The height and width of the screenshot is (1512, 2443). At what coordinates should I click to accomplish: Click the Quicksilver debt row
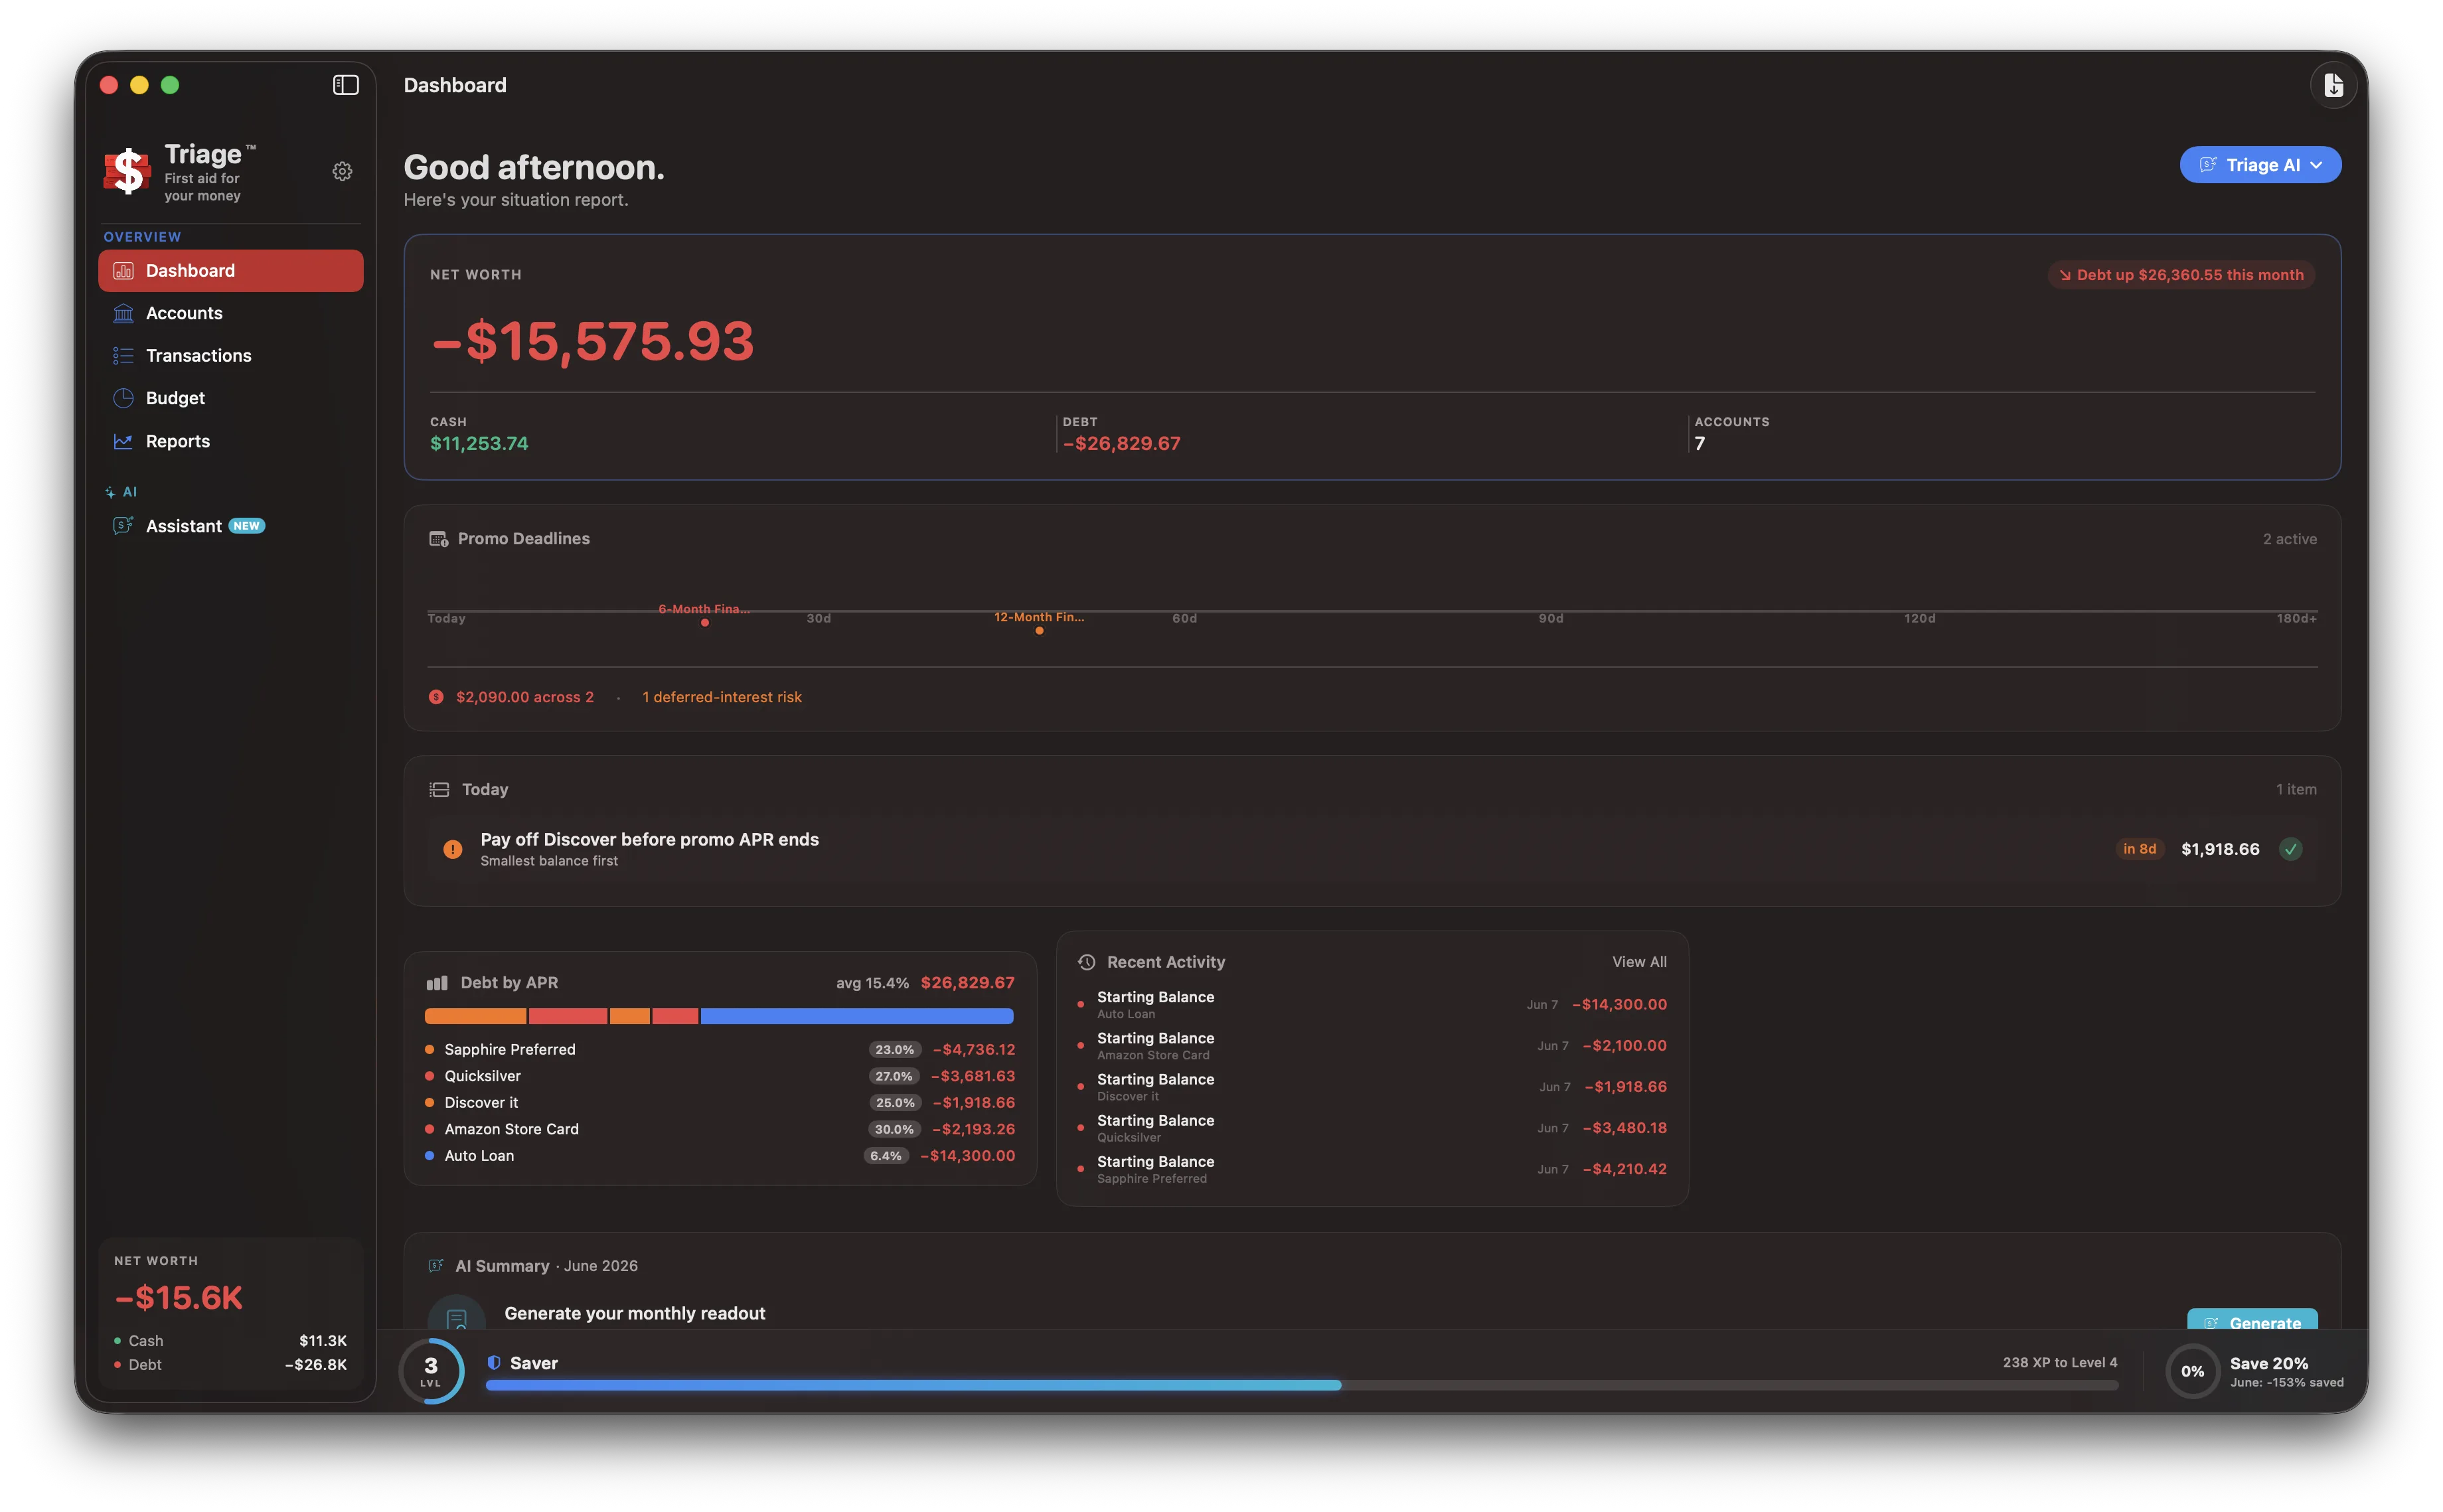[720, 1076]
